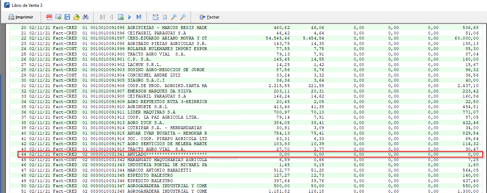Open a saved report with the folder icon

pyautogui.click(x=76, y=17)
